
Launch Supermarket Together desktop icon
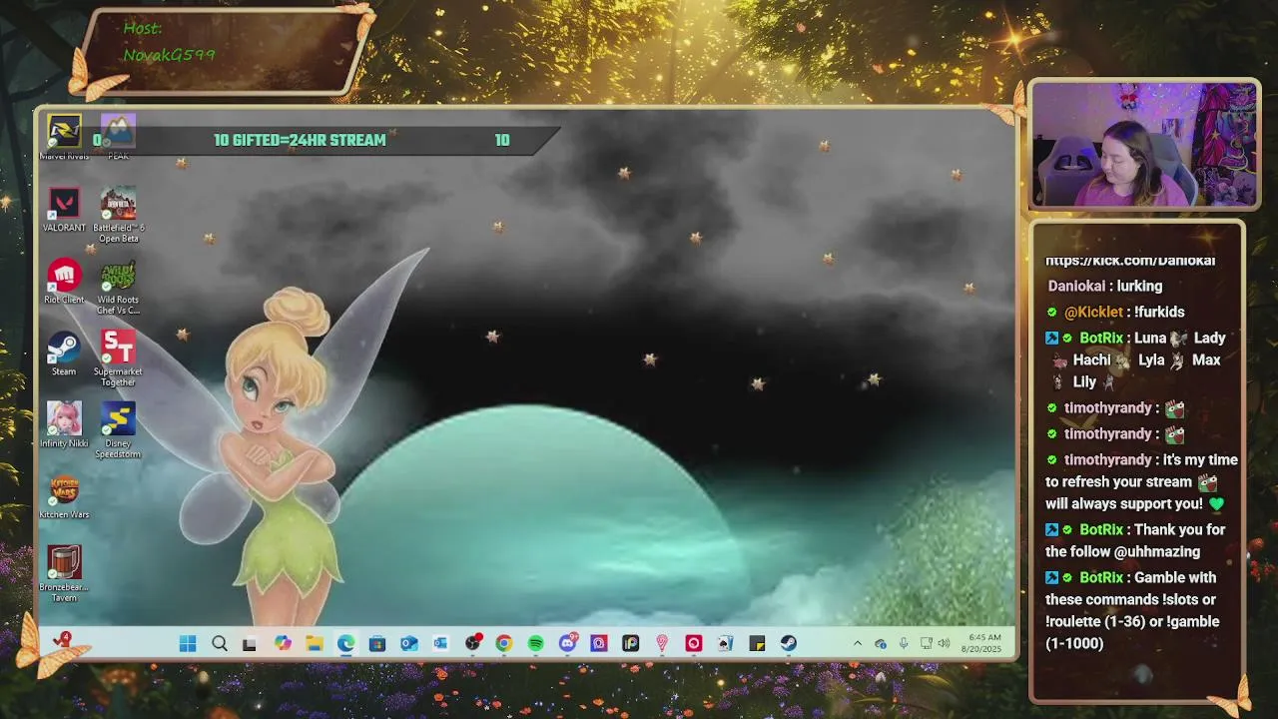(118, 359)
